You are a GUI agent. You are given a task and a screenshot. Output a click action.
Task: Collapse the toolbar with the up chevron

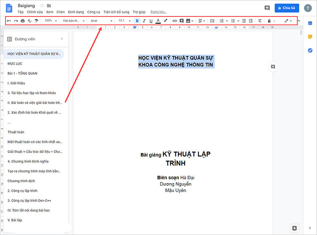298,21
